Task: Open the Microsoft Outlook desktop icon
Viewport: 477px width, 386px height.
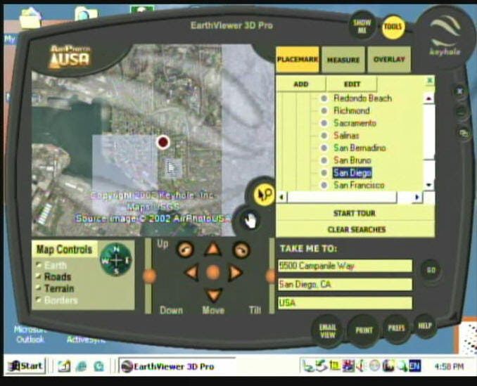Action: 30,335
